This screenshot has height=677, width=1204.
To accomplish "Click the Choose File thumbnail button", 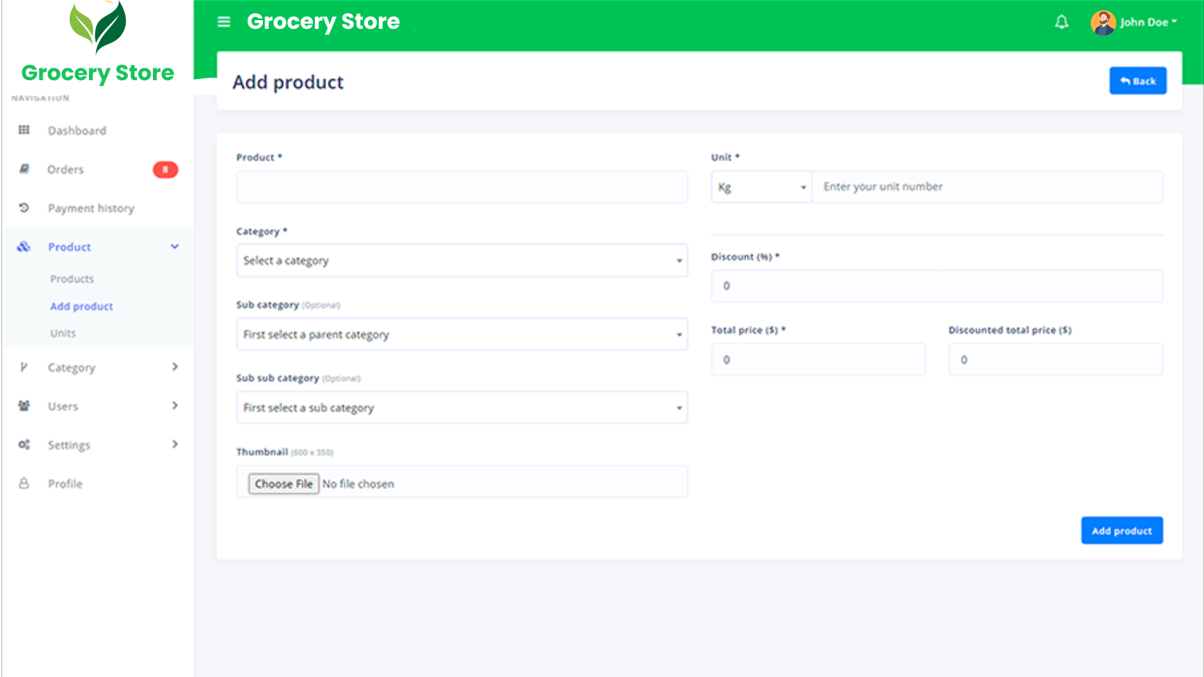I will coord(283,484).
